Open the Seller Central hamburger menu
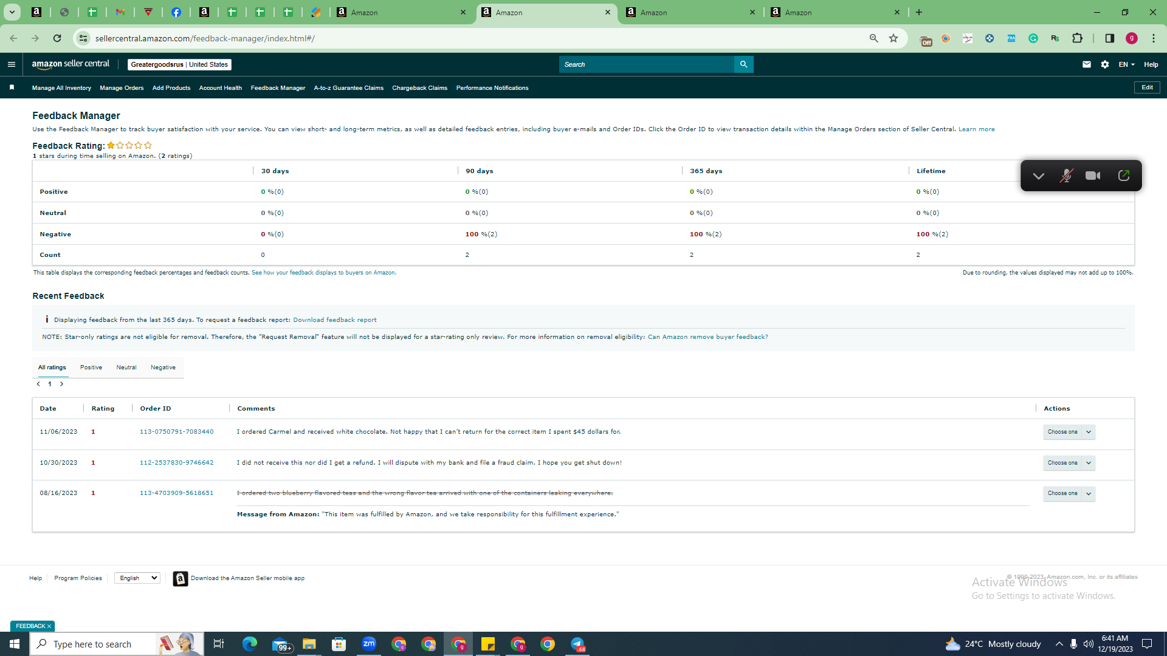The height and width of the screenshot is (656, 1167). (x=11, y=64)
